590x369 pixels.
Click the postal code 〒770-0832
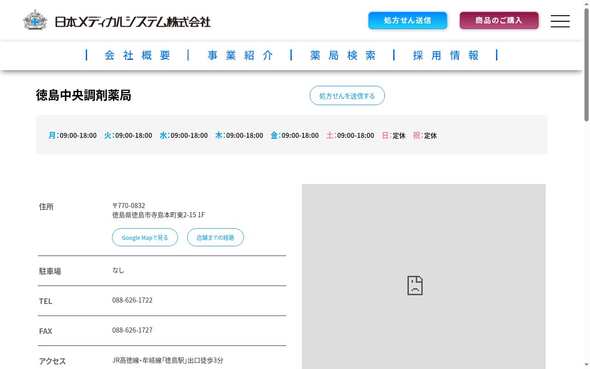[x=129, y=206]
